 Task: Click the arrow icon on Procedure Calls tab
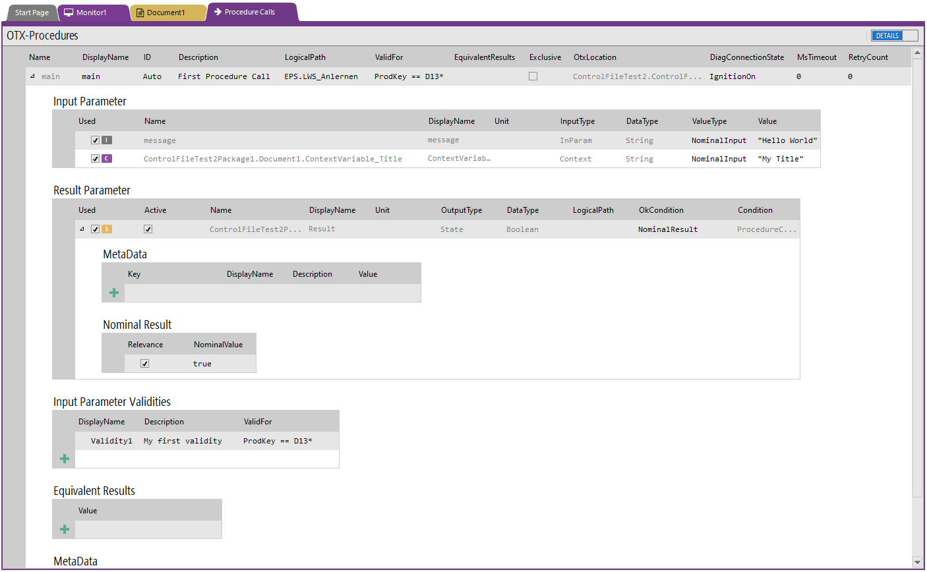pos(218,12)
